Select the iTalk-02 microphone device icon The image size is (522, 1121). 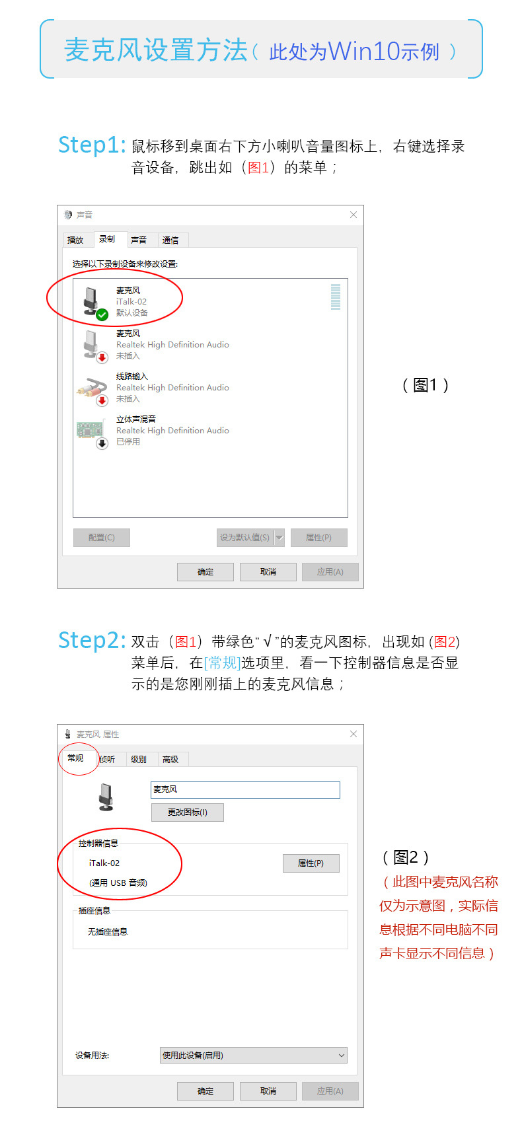(94, 303)
